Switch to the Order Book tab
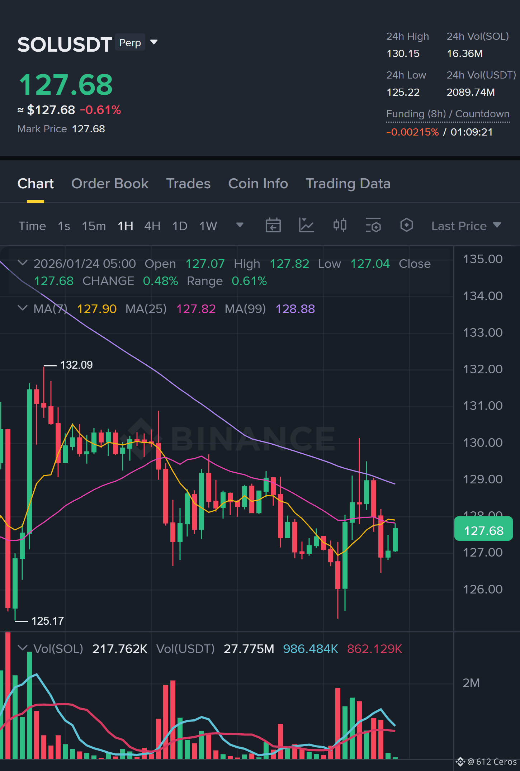Image resolution: width=520 pixels, height=771 pixels. (110, 184)
